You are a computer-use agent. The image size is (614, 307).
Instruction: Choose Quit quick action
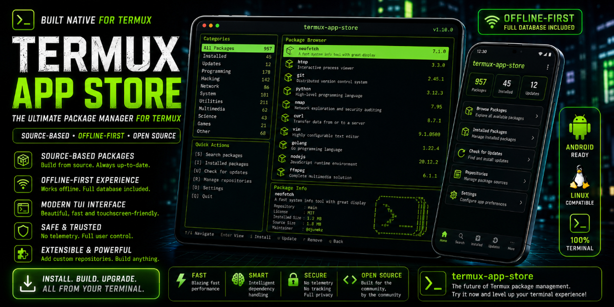[x=201, y=196]
